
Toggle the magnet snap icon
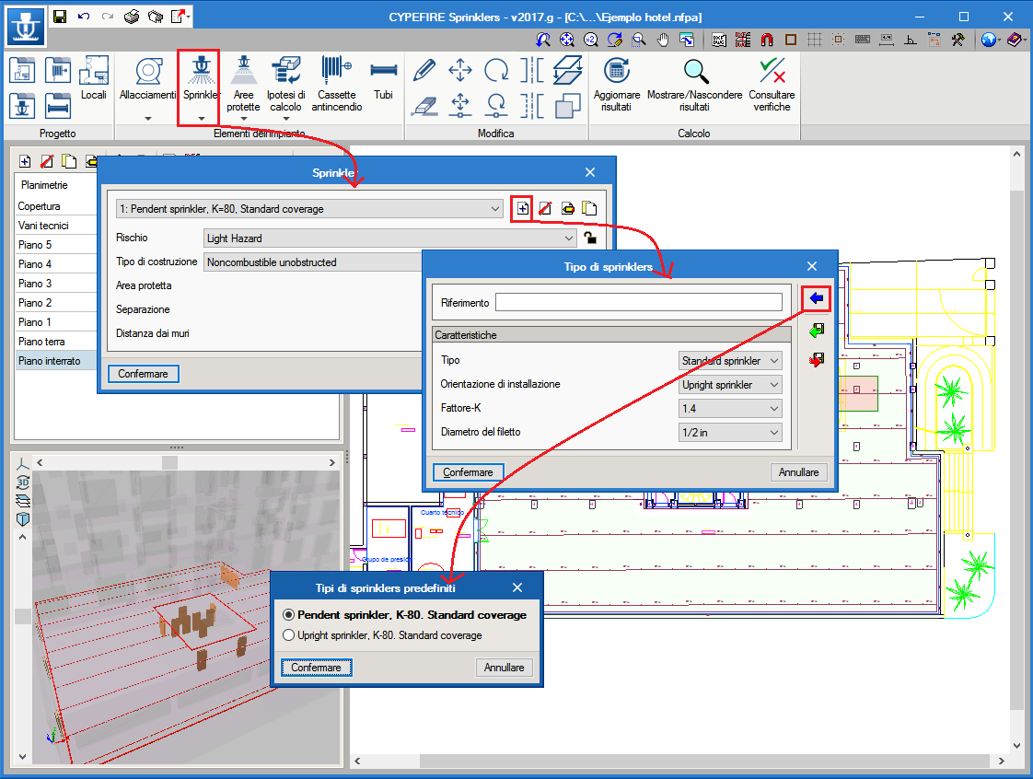point(767,40)
